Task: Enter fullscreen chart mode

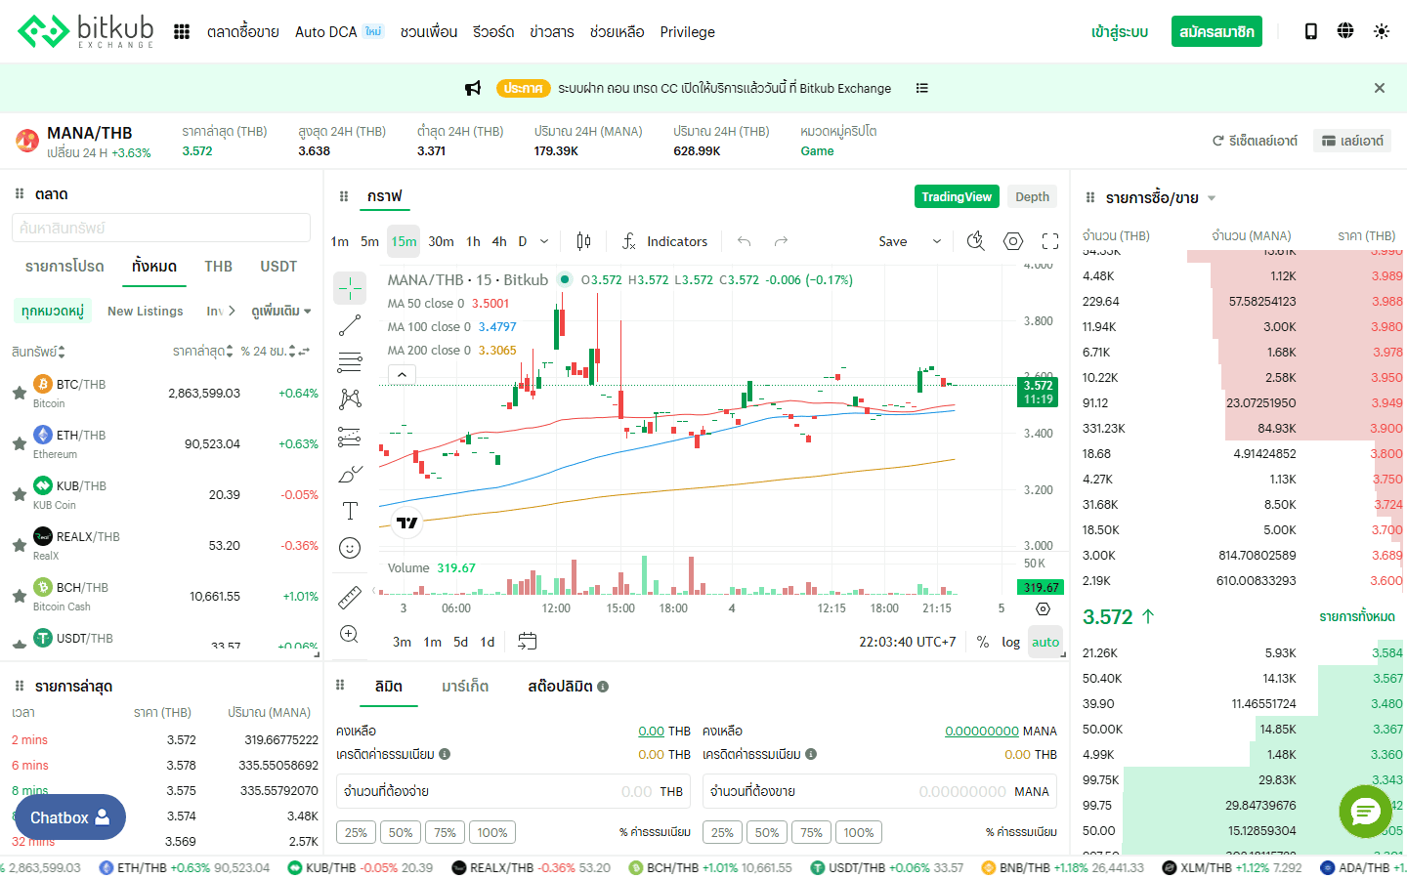Action: pos(1050,241)
